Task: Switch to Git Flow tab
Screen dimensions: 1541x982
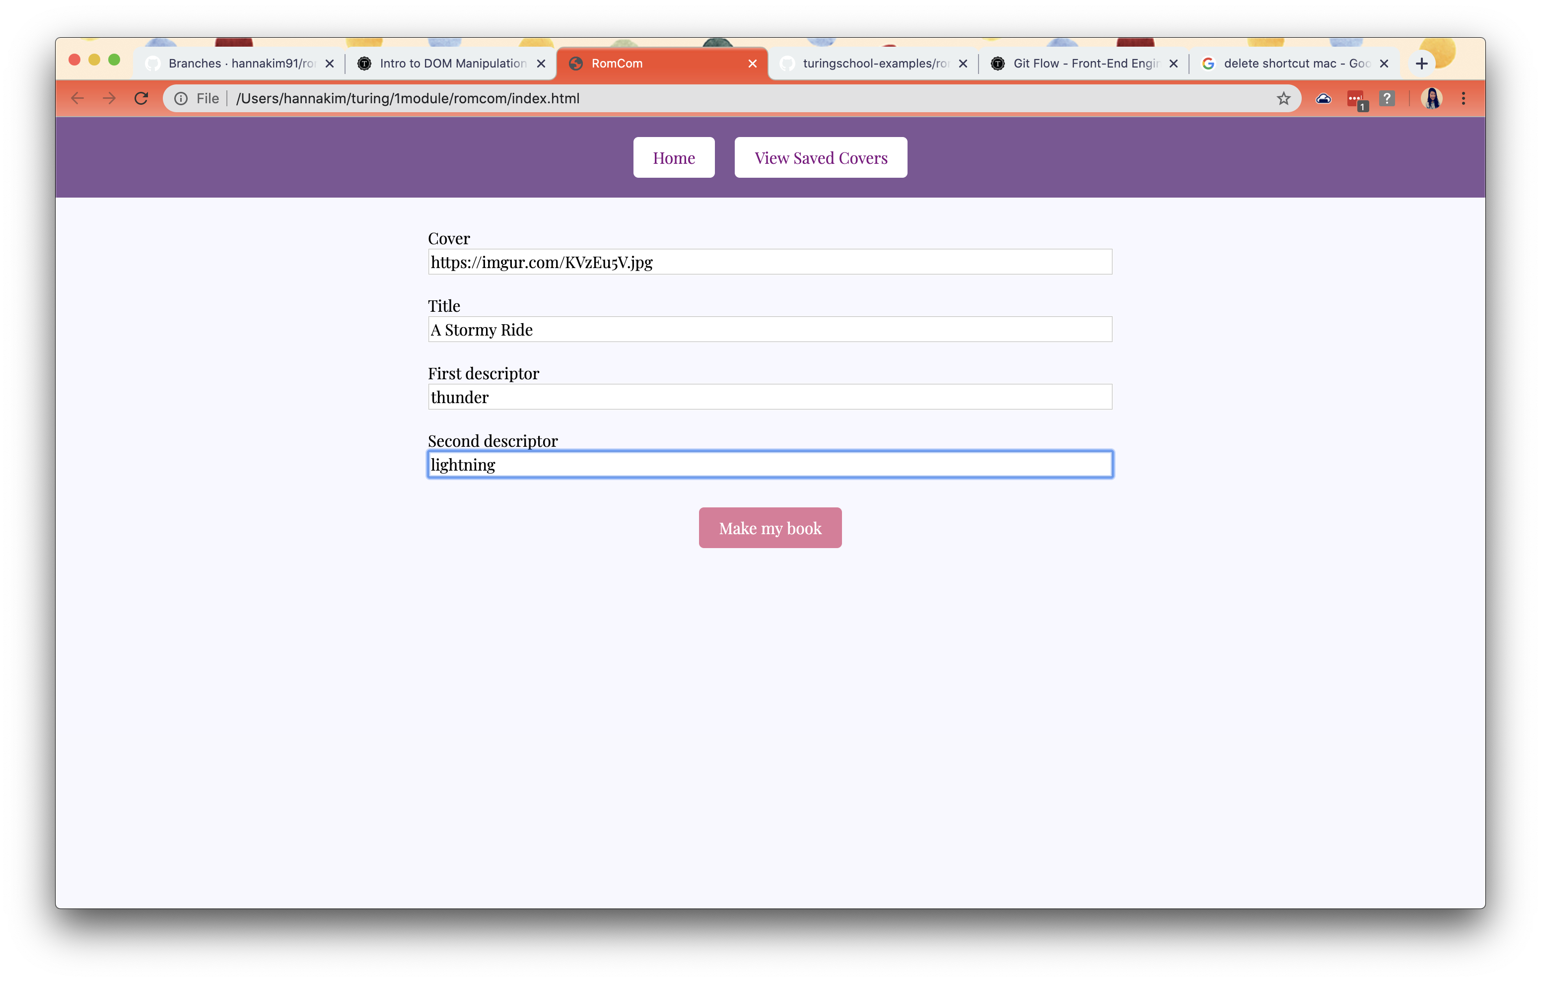Action: [1085, 64]
